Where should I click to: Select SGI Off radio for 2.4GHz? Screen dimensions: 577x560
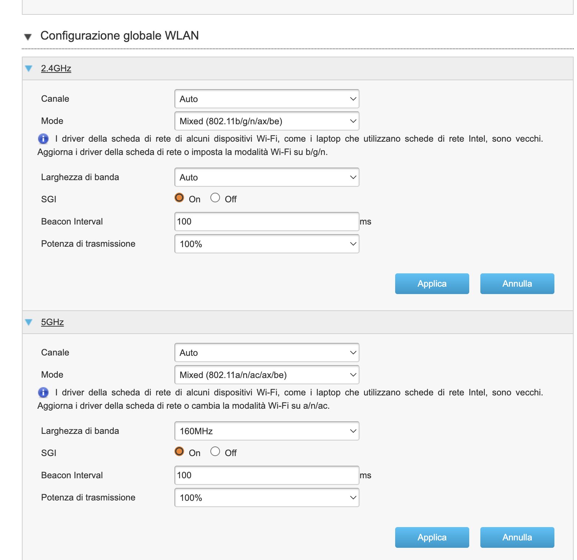(215, 198)
